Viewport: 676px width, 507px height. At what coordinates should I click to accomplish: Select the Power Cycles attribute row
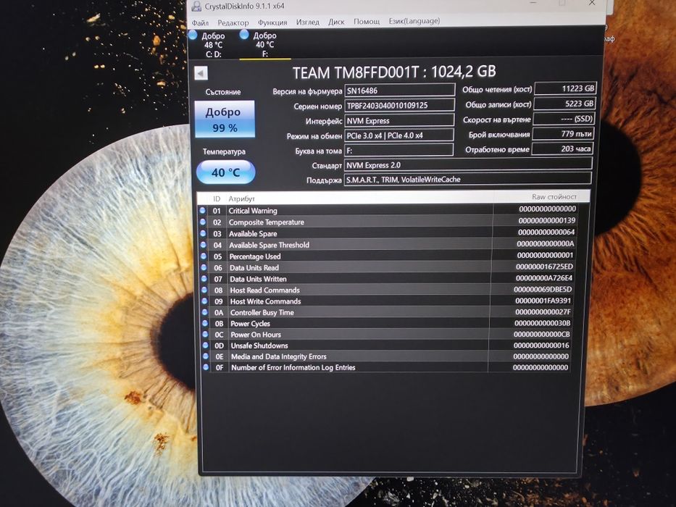click(x=388, y=323)
